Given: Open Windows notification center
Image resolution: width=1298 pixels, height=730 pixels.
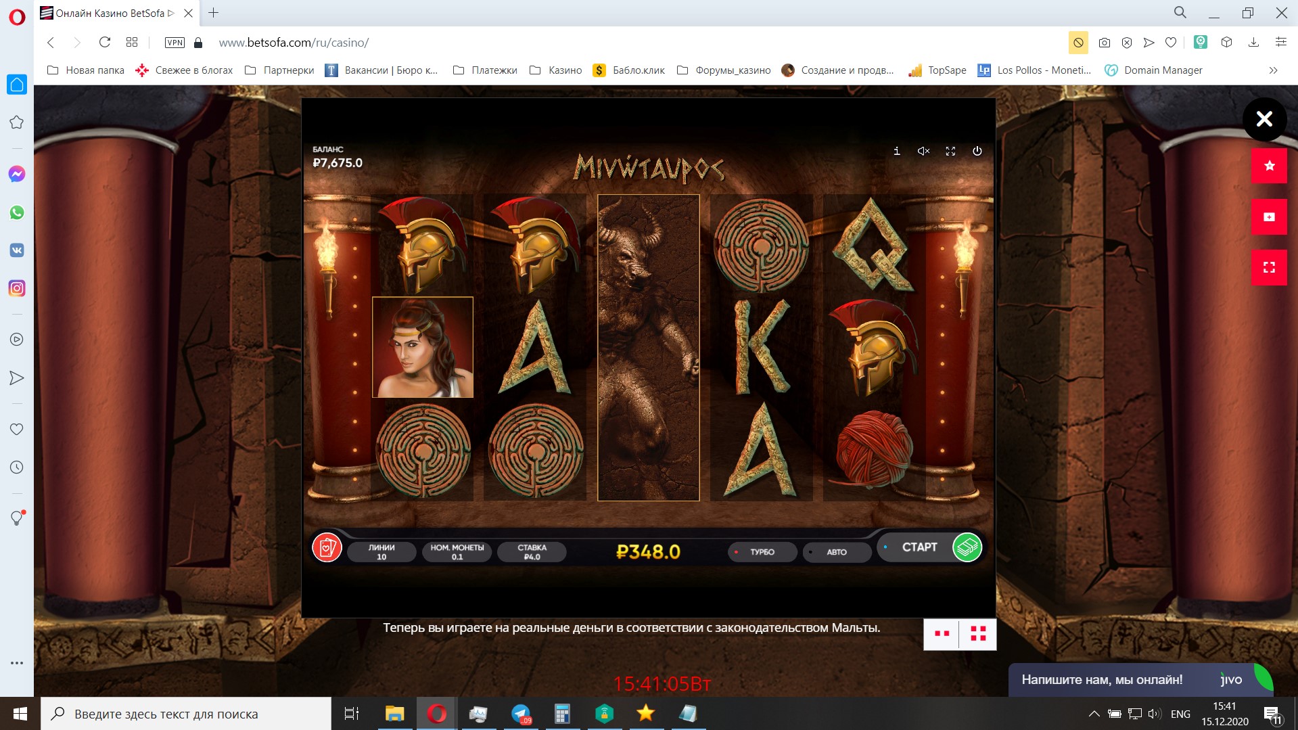Looking at the screenshot, I should [x=1272, y=714].
